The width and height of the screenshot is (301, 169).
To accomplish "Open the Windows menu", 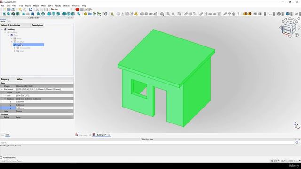I will point(76,6).
